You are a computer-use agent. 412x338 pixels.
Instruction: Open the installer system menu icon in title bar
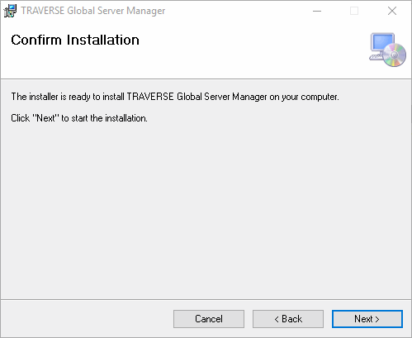point(10,11)
